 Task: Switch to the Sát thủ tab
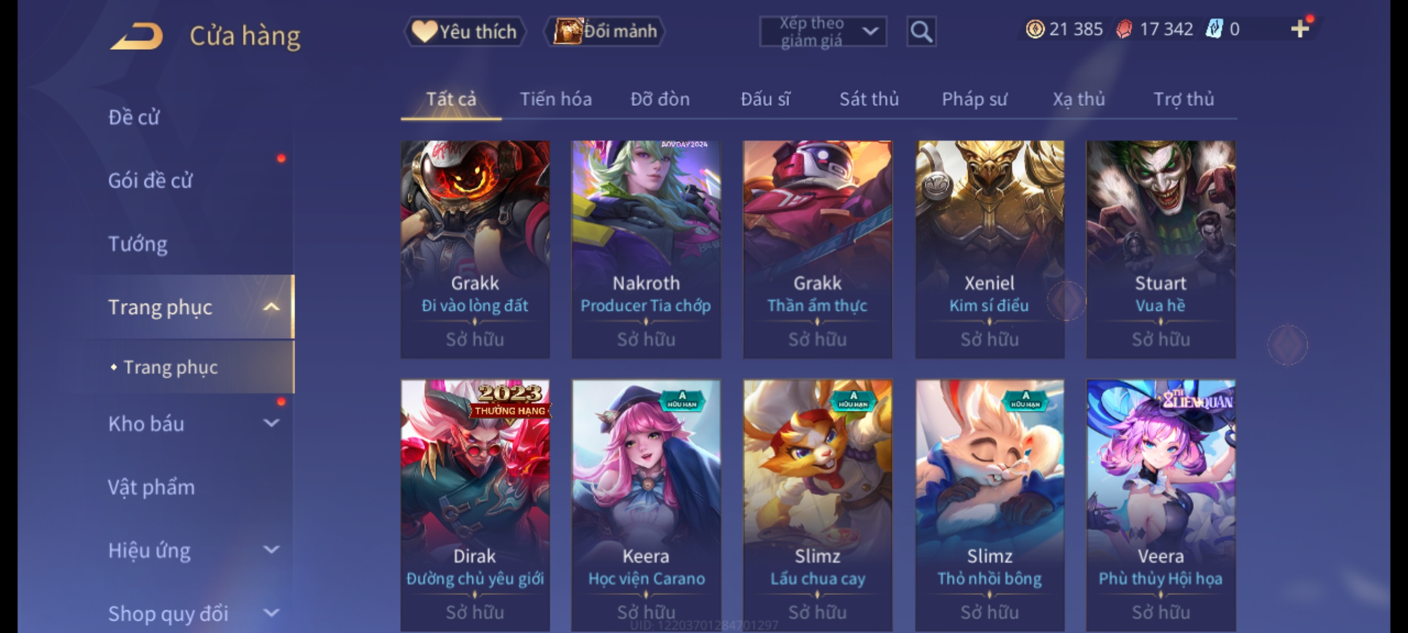coord(869,99)
